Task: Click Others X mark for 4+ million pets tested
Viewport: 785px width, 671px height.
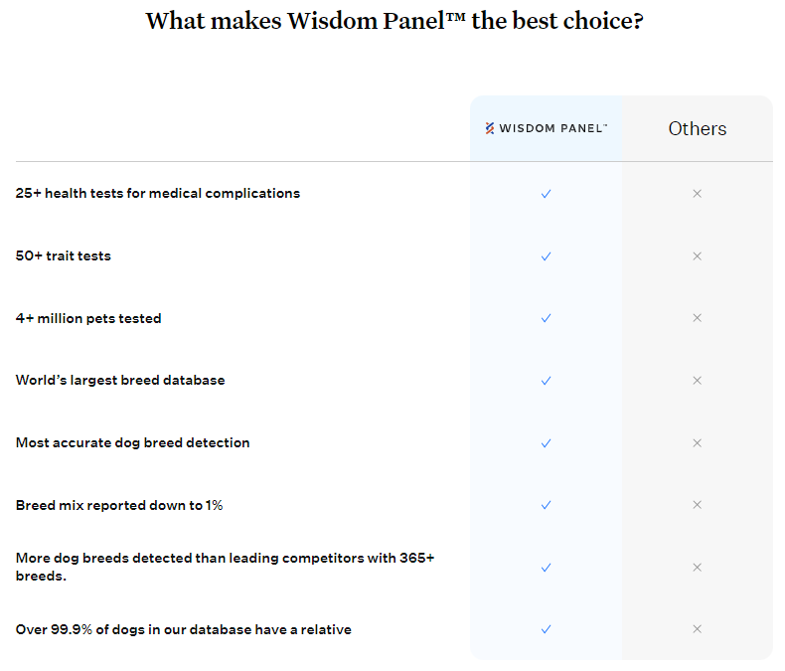Action: click(x=697, y=318)
